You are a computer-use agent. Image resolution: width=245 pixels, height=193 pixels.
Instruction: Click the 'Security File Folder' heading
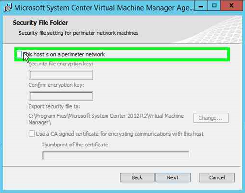(x=40, y=23)
